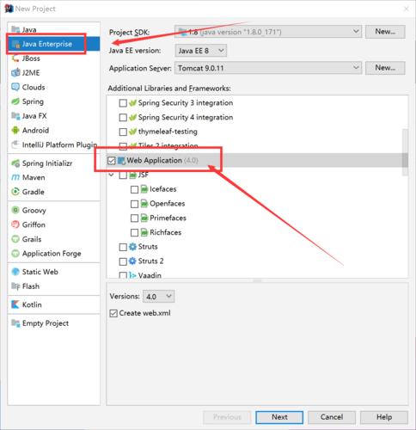Collapse the JSF tree node arrow
416x430 pixels.
pyautogui.click(x=112, y=175)
